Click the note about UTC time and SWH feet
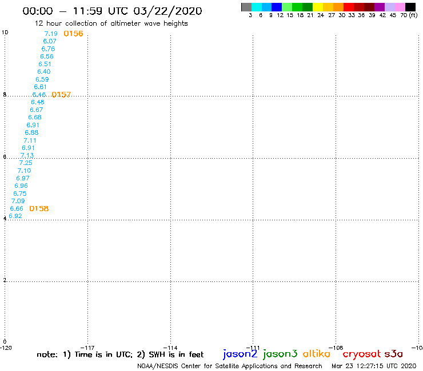This screenshot has width=423, height=371. click(120, 354)
